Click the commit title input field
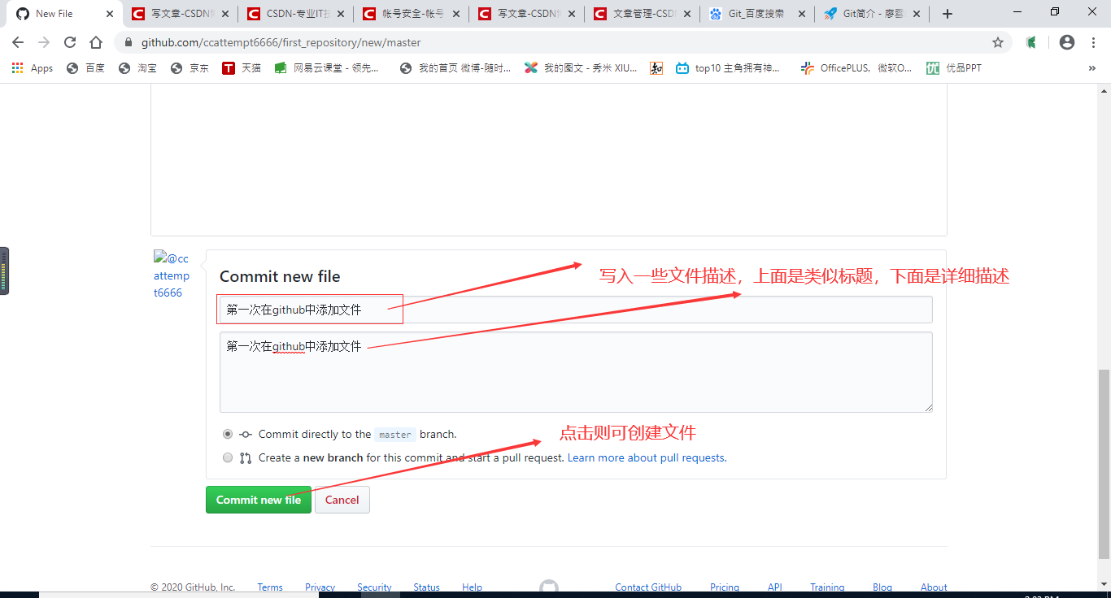The image size is (1111, 598). (x=569, y=310)
